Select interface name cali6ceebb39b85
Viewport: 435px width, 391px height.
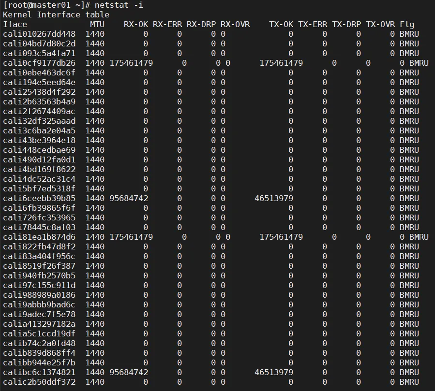pyautogui.click(x=39, y=199)
